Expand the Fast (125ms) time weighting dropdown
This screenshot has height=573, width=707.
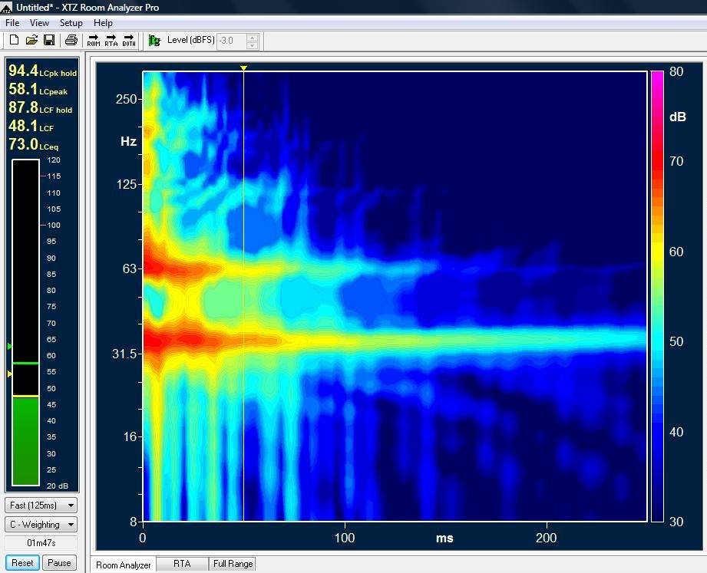[41, 505]
